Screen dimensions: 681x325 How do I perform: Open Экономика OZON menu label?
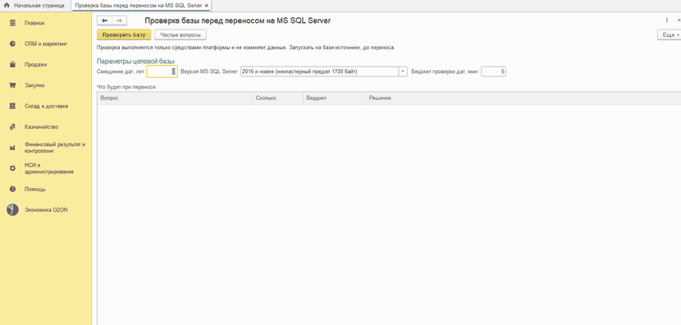(x=46, y=210)
